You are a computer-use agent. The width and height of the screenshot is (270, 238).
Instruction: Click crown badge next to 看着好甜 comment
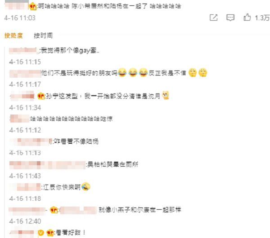pyautogui.click(x=50, y=233)
